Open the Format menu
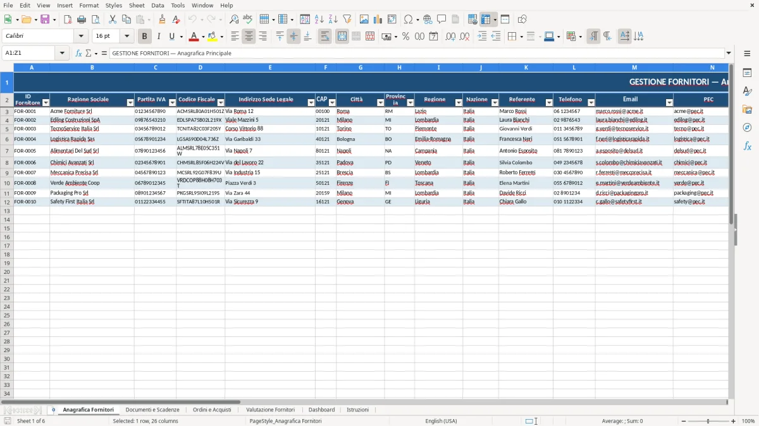 click(x=89, y=5)
